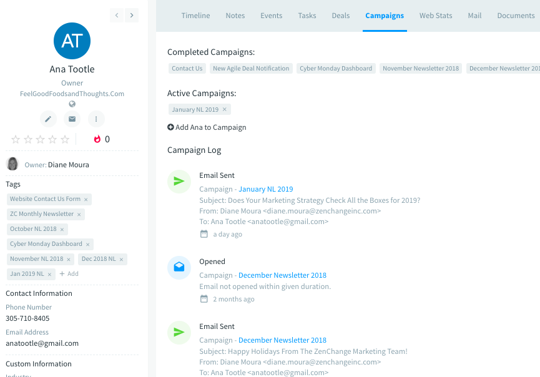
Task: Switch to the Tasks tab
Action: tap(307, 16)
